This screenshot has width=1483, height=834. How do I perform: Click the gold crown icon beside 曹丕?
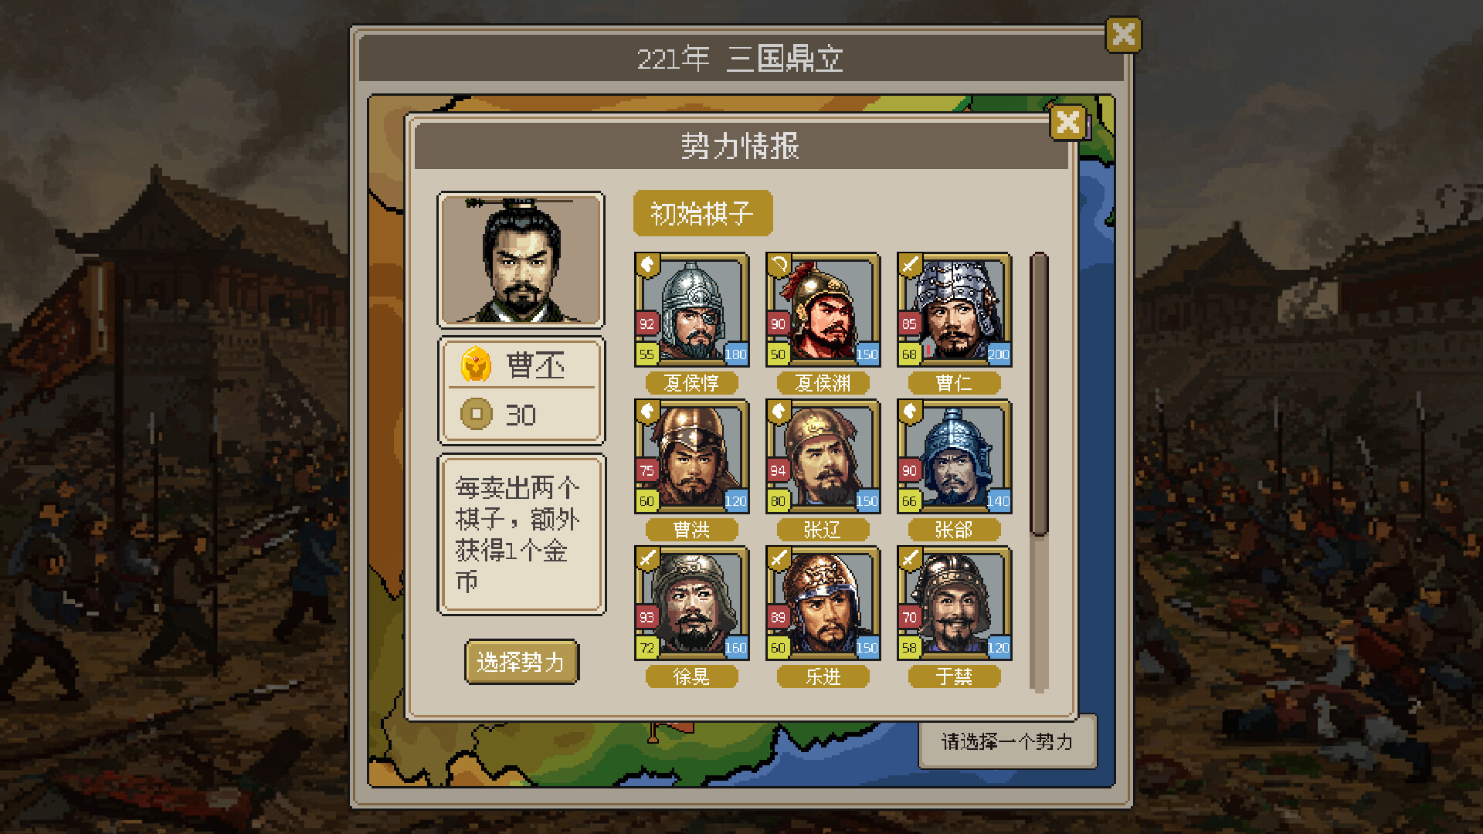476,364
